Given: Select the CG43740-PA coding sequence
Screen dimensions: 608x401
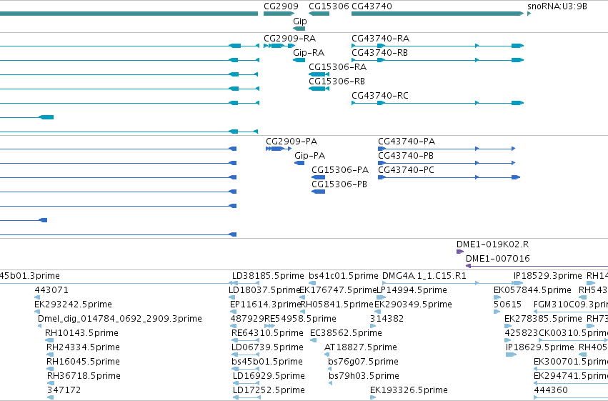Looking at the screenshot, I should click(x=407, y=142).
